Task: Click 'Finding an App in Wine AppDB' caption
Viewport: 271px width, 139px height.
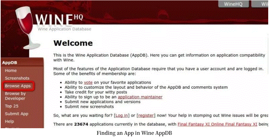Action: (x=134, y=133)
